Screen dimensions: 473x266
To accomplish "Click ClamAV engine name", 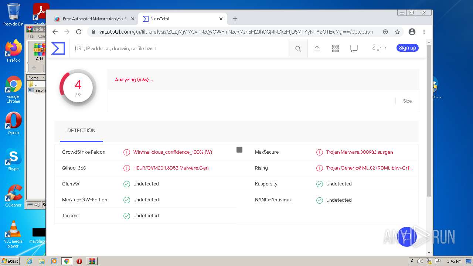I will 71,184.
